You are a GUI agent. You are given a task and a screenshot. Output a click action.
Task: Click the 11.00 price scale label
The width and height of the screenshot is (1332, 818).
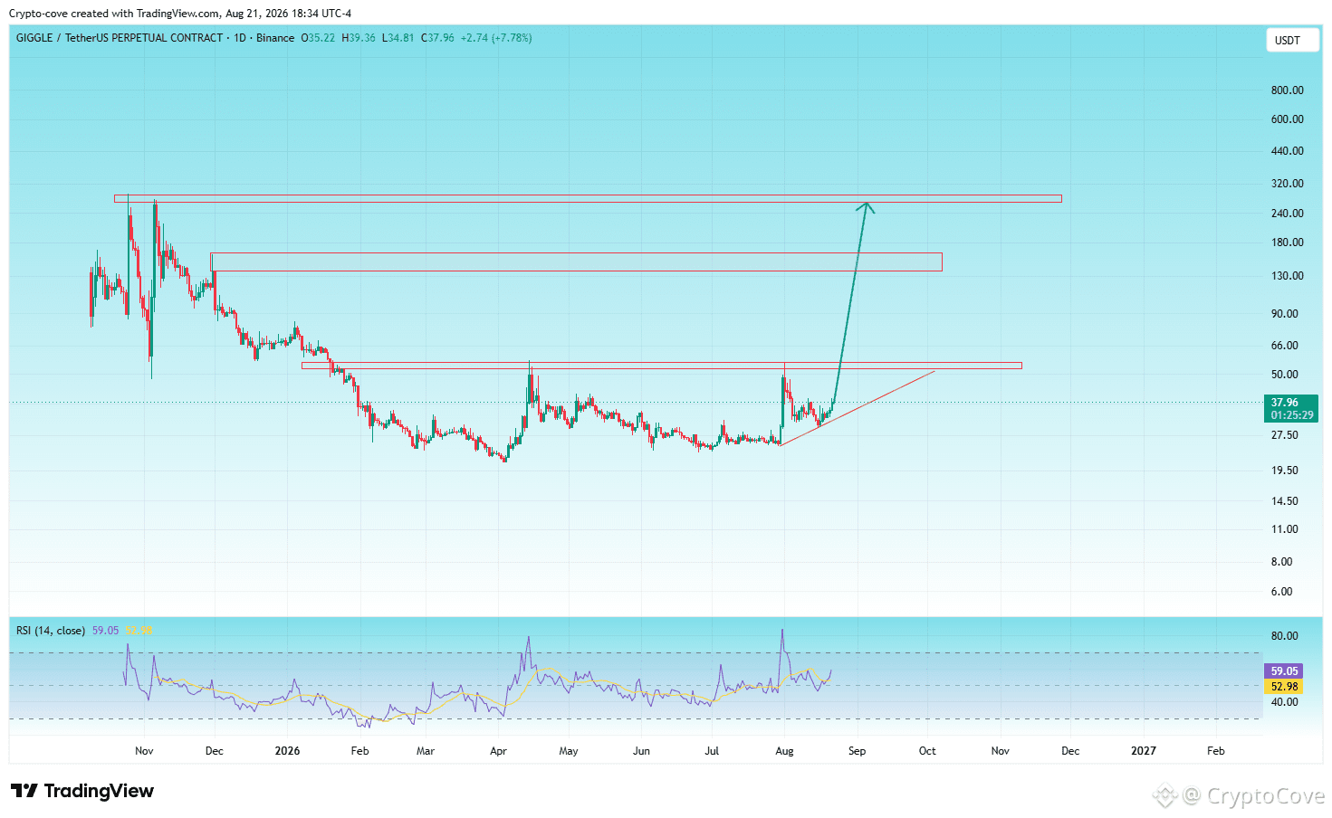pos(1285,529)
